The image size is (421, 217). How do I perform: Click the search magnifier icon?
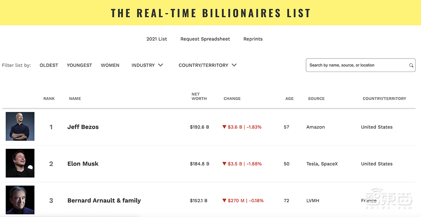pyautogui.click(x=411, y=66)
